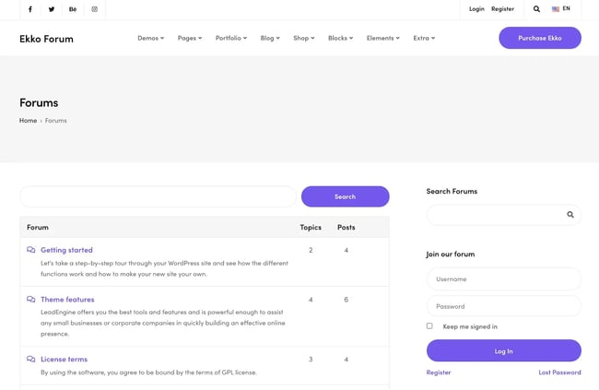The height and width of the screenshot is (390, 599).
Task: Expand the Elements dropdown menu
Action: click(382, 39)
